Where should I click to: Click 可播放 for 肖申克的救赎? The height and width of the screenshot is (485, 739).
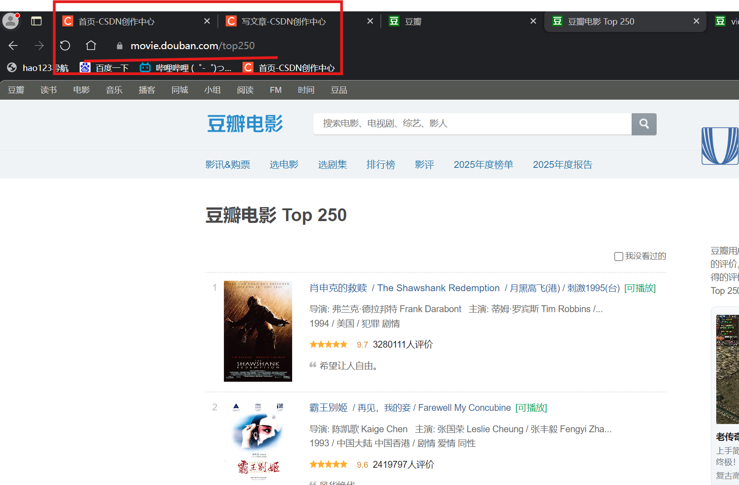click(640, 288)
